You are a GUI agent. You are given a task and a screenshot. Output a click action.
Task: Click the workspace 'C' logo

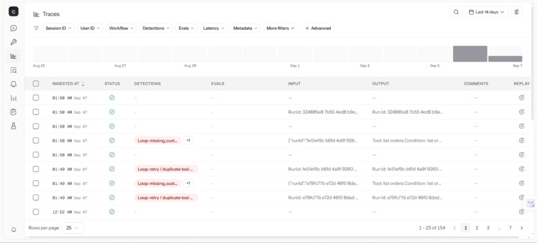click(x=13, y=11)
